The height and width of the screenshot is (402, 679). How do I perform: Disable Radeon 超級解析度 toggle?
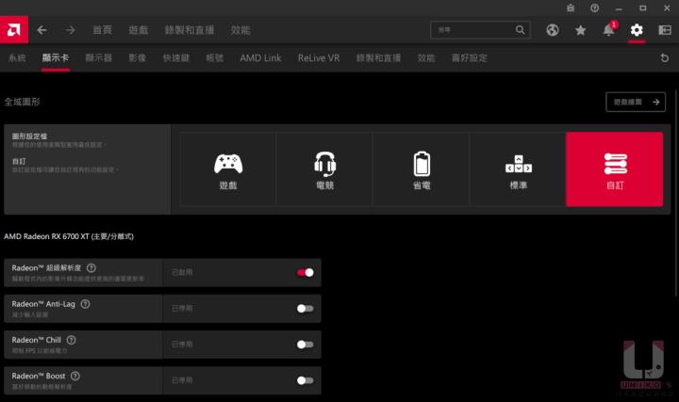point(305,272)
